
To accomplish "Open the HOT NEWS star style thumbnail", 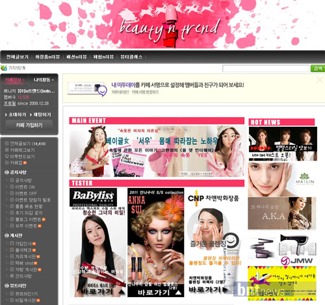I will point(283,144).
